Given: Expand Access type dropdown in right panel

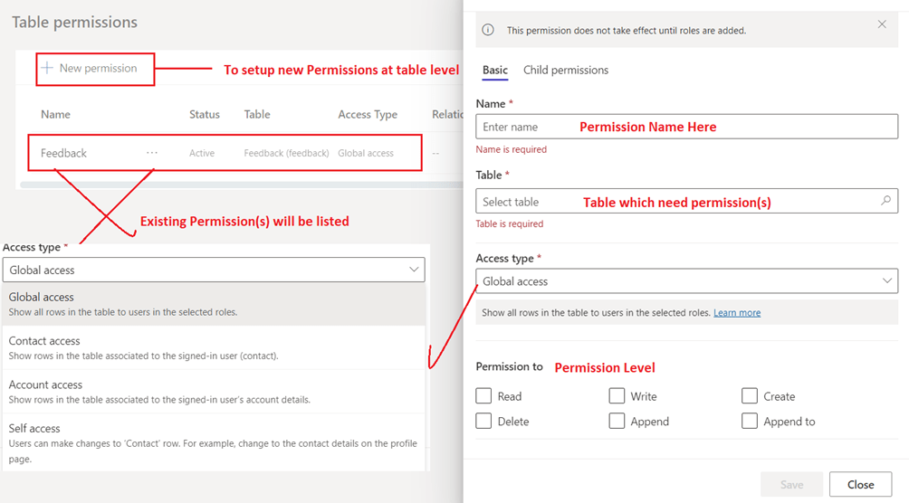Looking at the screenshot, I should [885, 281].
